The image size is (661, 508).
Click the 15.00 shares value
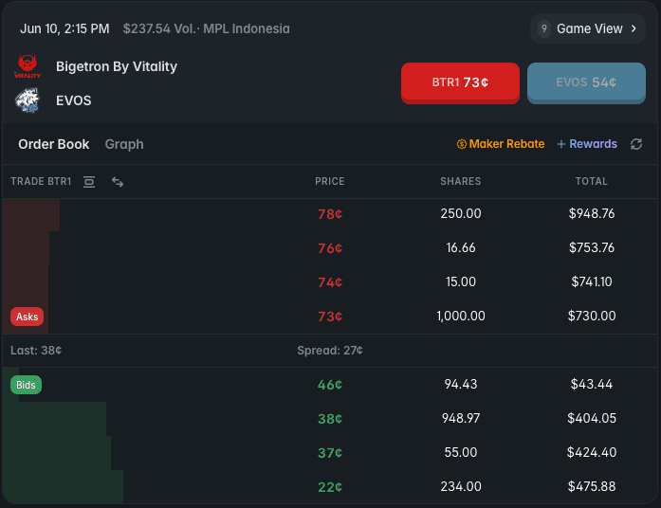click(x=461, y=281)
